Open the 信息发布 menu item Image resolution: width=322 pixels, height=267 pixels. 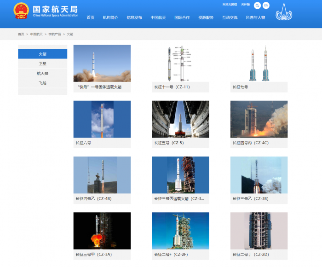tap(134, 17)
